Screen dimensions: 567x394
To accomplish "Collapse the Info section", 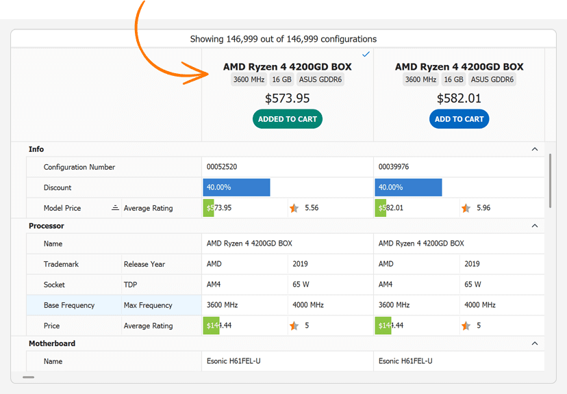I will click(x=535, y=149).
